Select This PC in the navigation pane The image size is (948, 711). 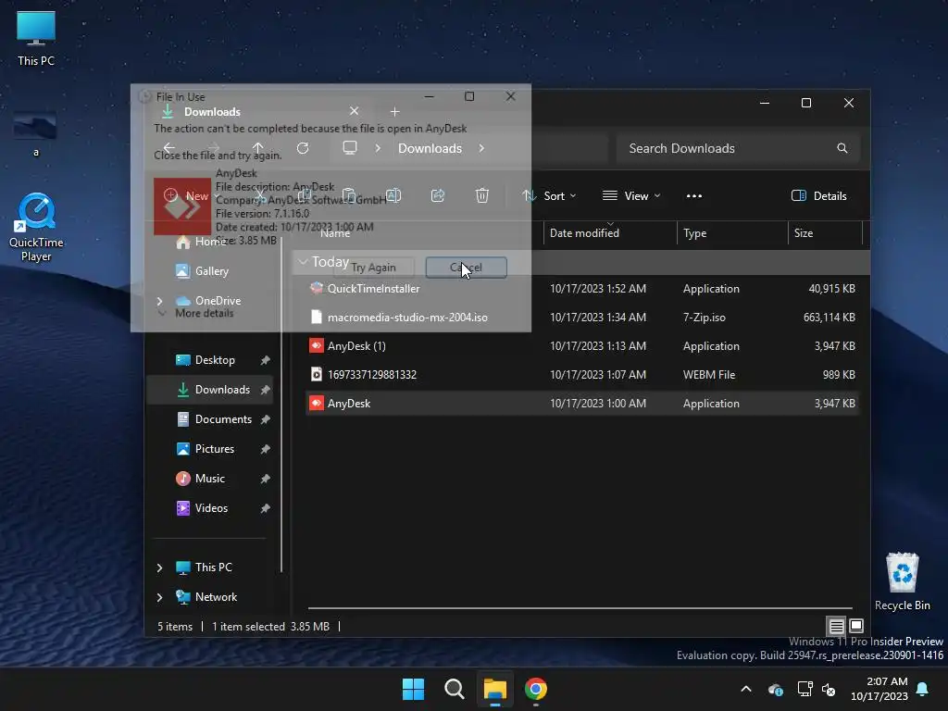click(x=213, y=568)
